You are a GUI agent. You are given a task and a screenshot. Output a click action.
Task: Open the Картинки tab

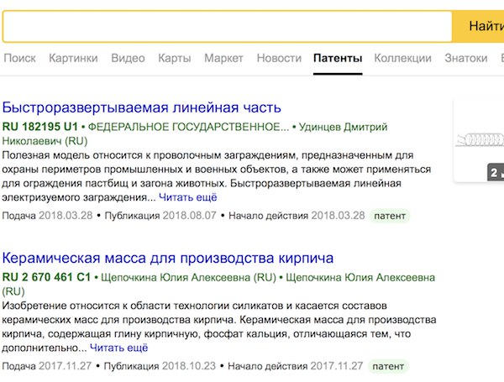(x=73, y=58)
